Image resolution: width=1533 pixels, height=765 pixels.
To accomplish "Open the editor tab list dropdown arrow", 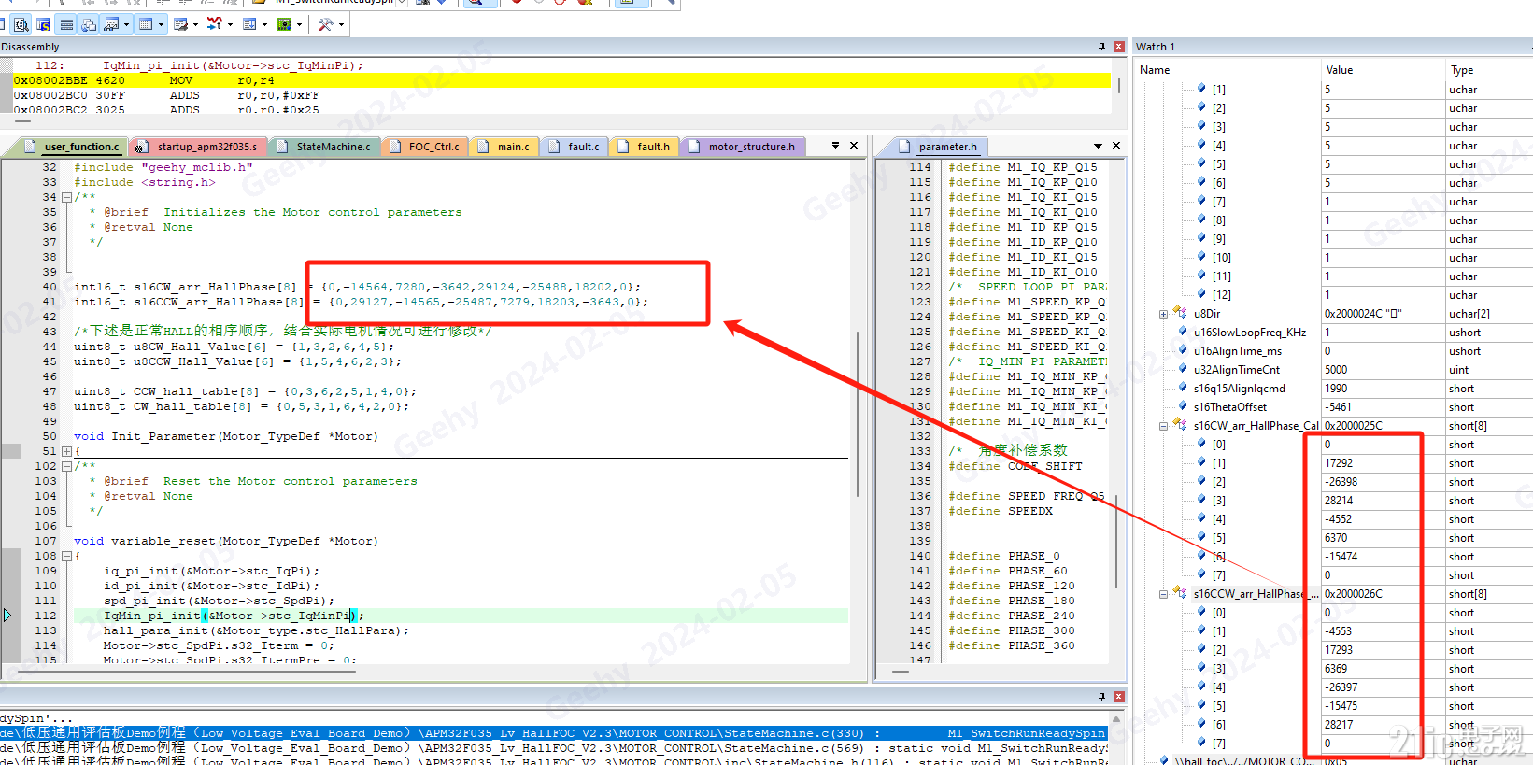I will click(x=835, y=146).
